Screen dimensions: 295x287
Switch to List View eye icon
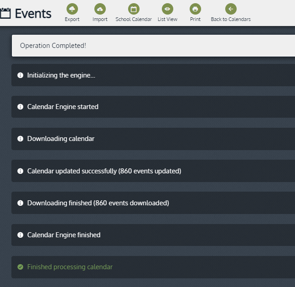pos(167,9)
